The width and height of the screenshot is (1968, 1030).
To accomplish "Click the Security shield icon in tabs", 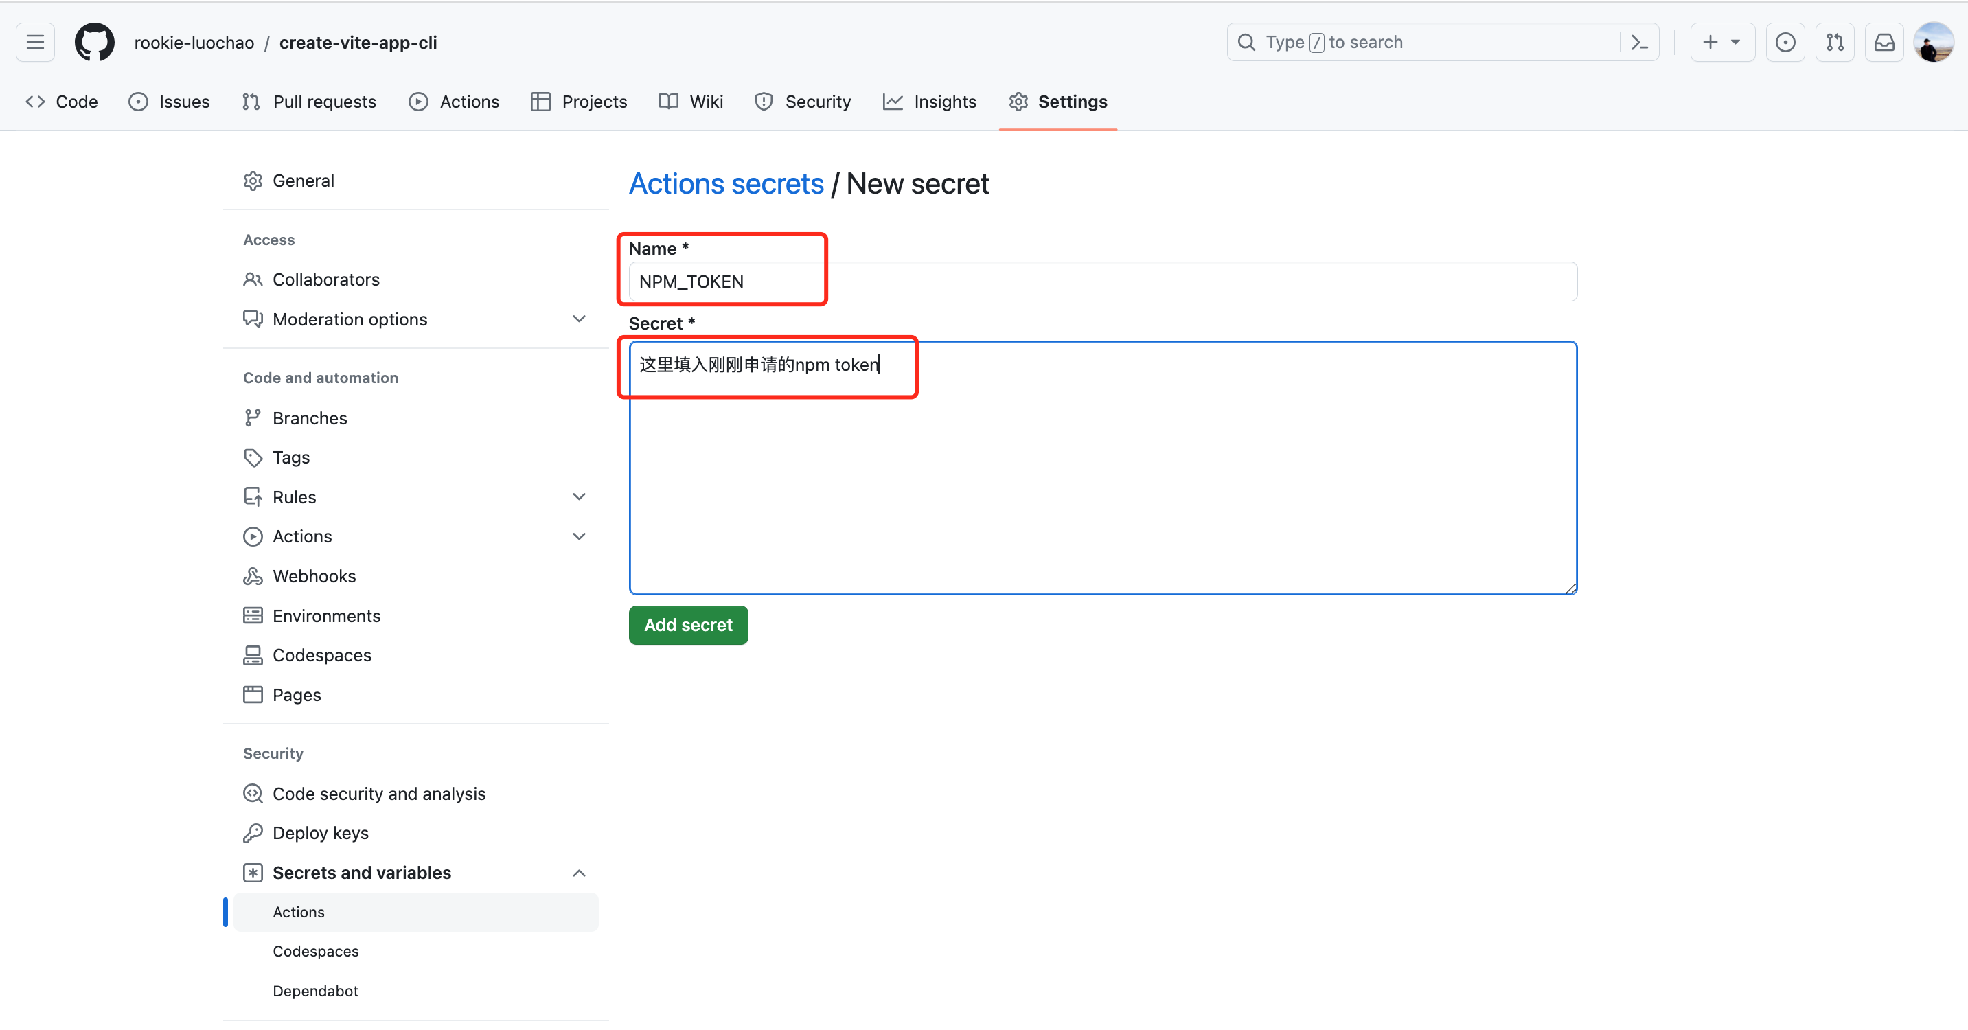I will pos(764,102).
